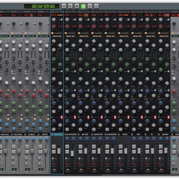Click the fader handle on the VOCAL channel
Image resolution: width=179 pixels, height=179 pixels.
point(126,151)
